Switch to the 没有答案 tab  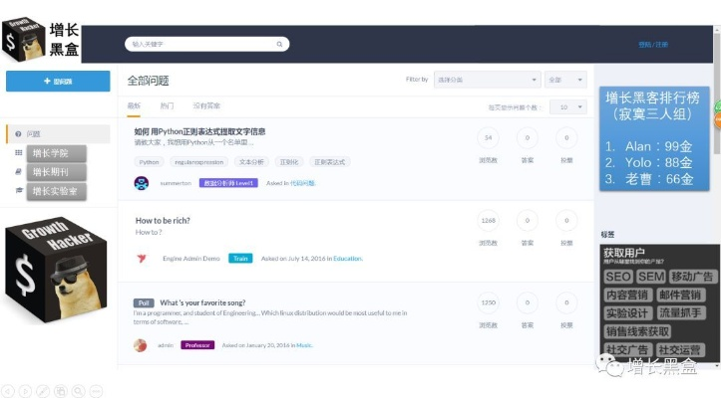tap(206, 105)
